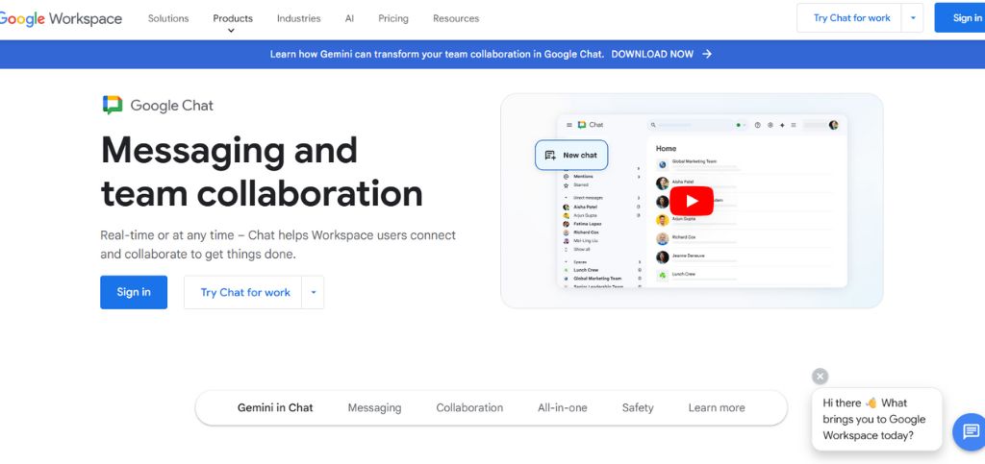
Task: Click hero Try Chat for work button
Action: 243,292
